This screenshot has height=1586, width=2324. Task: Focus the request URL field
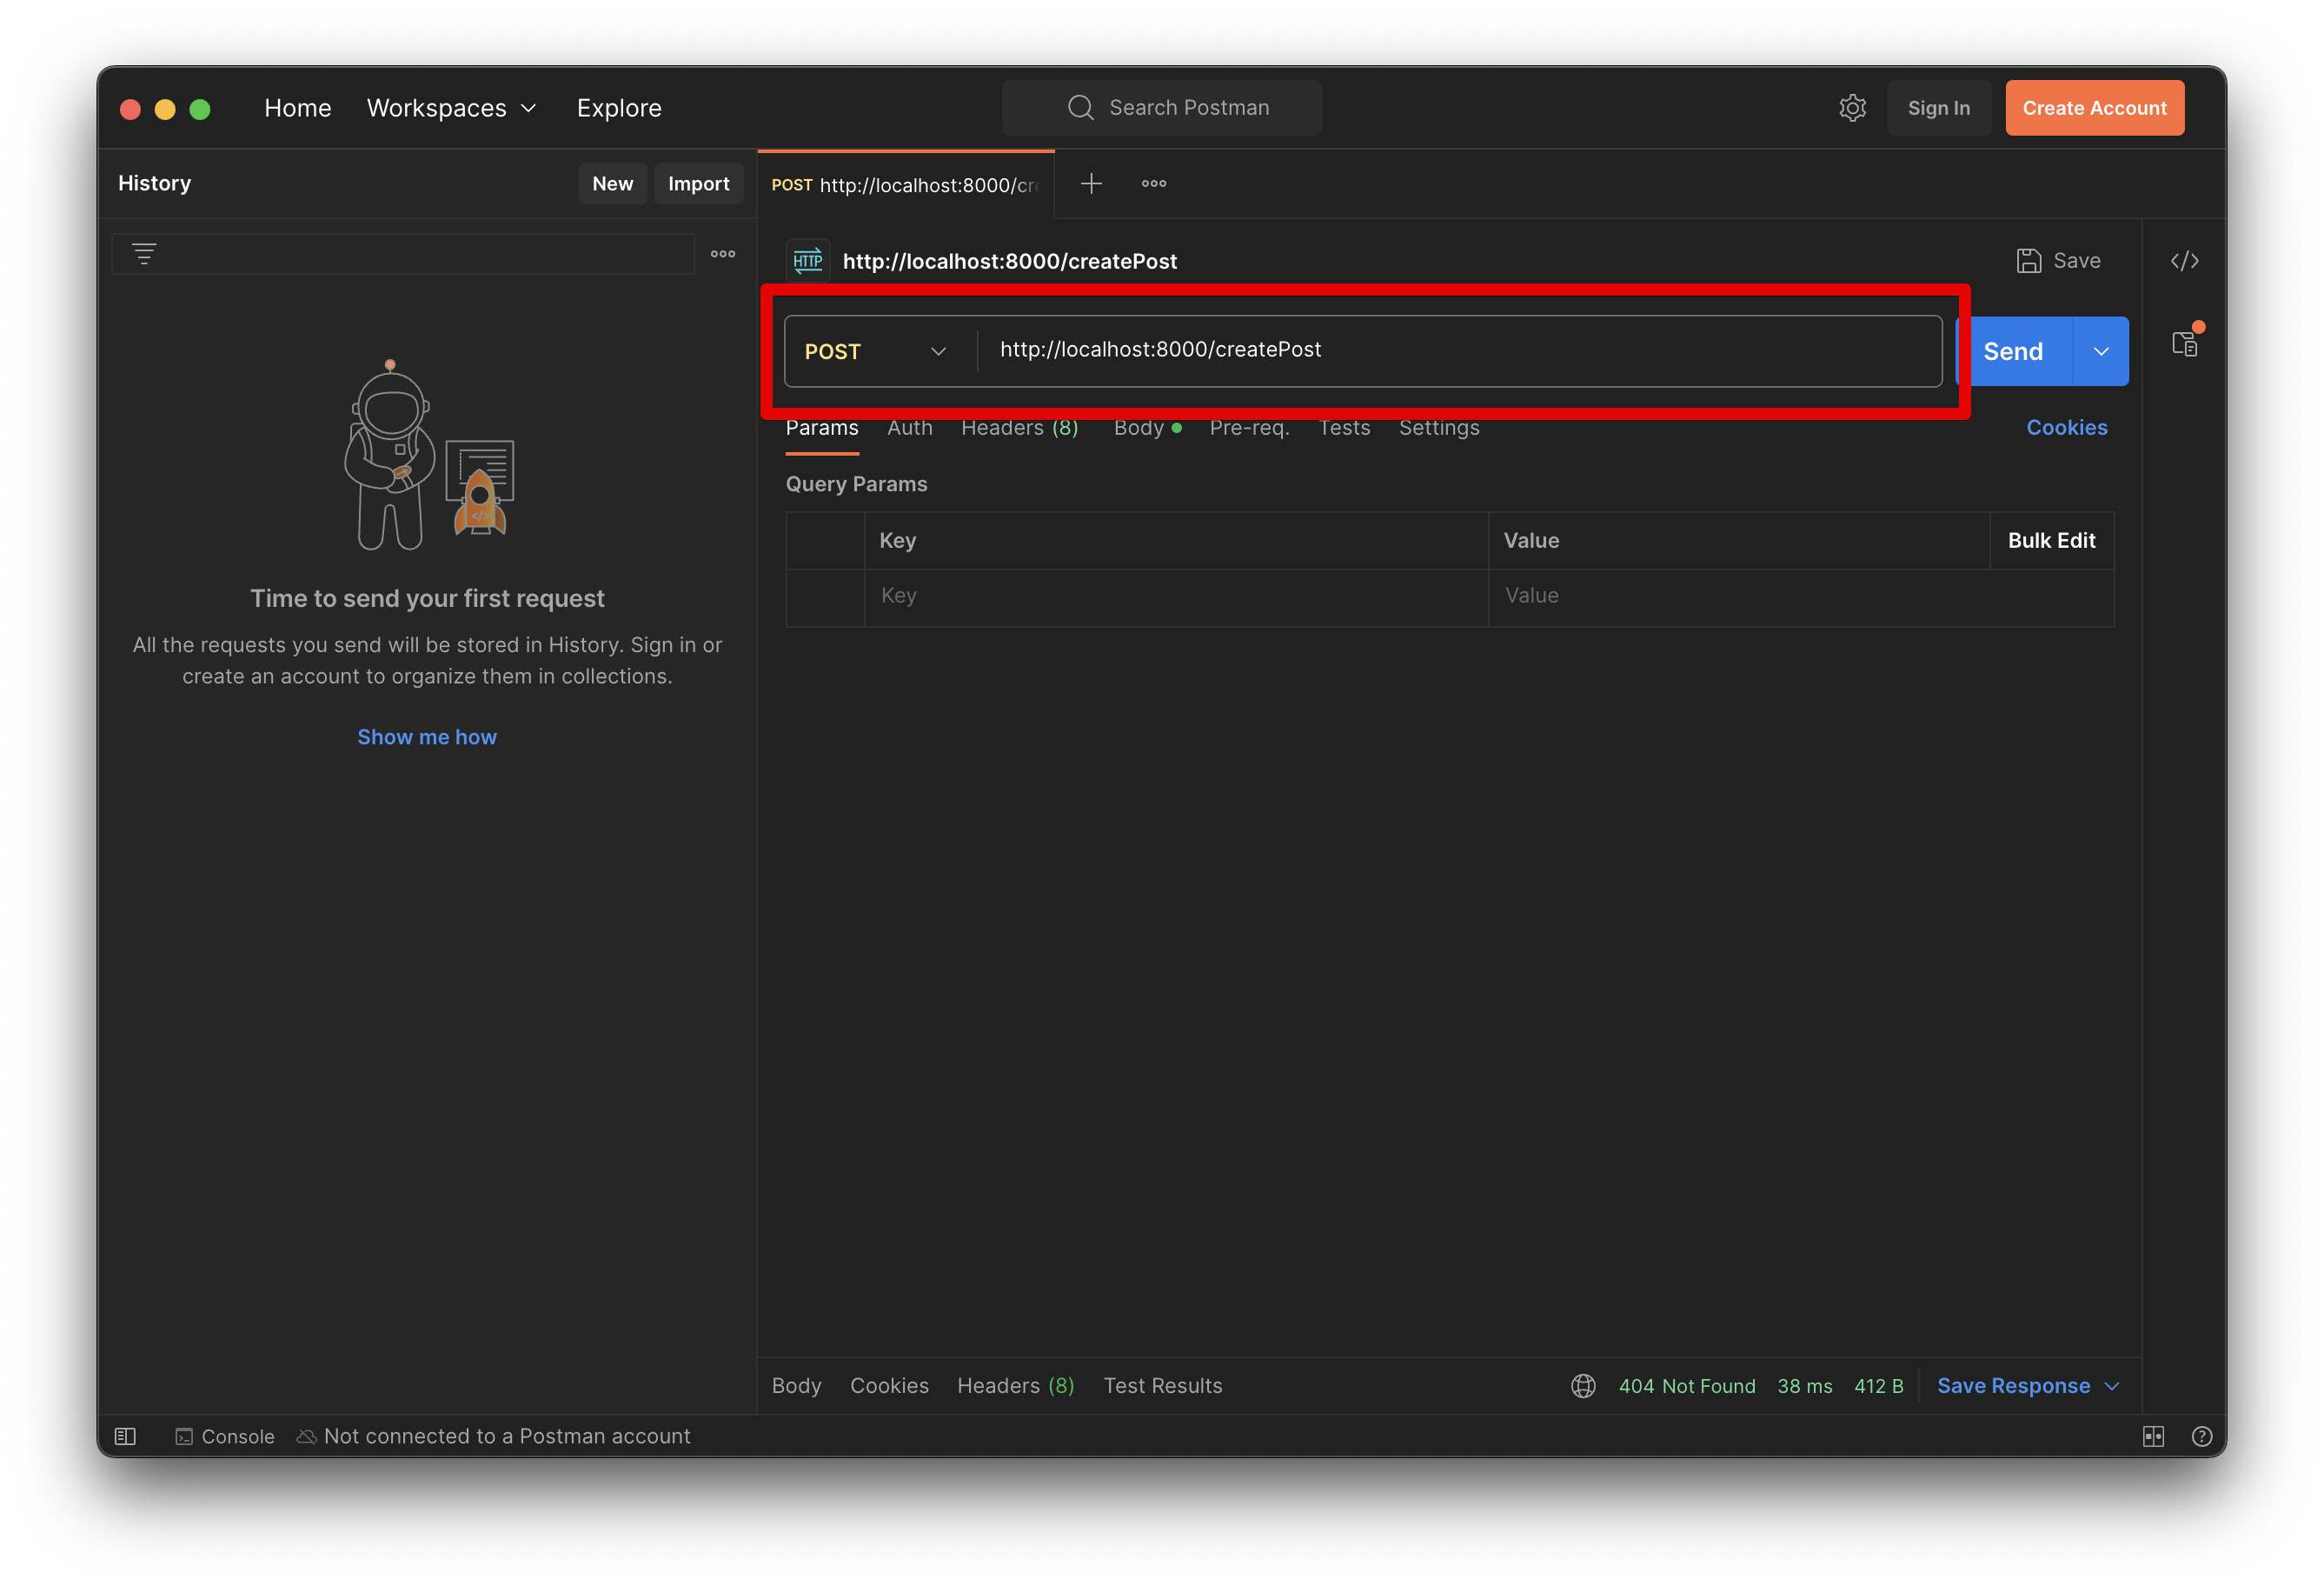coord(1459,351)
